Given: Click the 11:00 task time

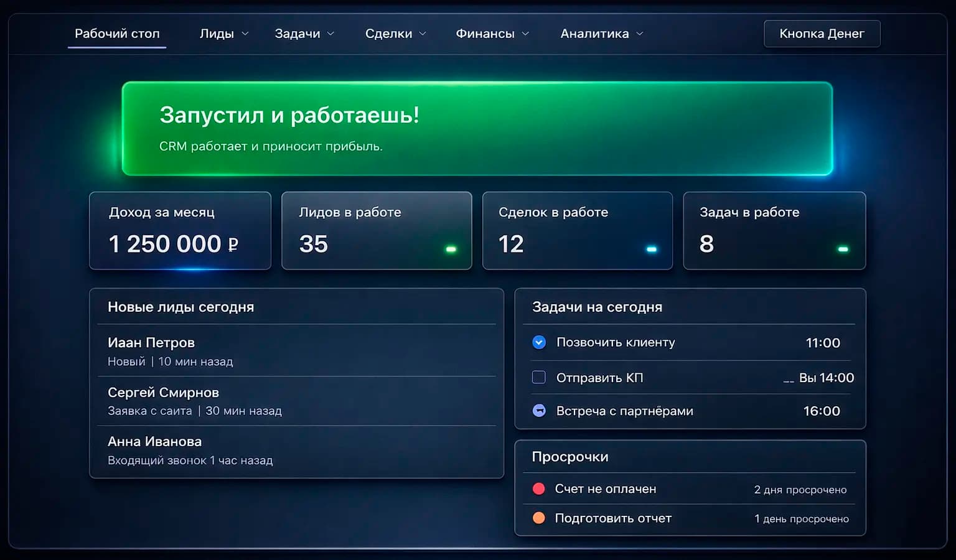Looking at the screenshot, I should (x=823, y=343).
